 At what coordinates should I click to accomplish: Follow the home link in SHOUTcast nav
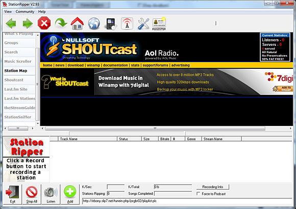[47, 65]
